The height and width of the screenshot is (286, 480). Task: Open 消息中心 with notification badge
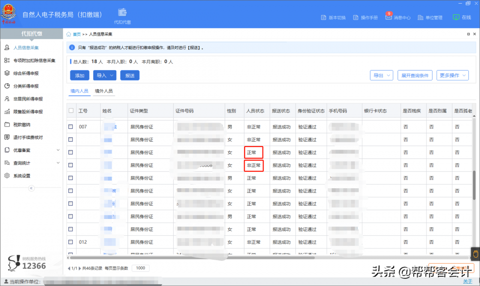pos(398,18)
